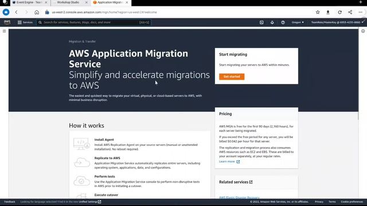
Task: Open the CloudShell icon in header
Action: [261, 22]
